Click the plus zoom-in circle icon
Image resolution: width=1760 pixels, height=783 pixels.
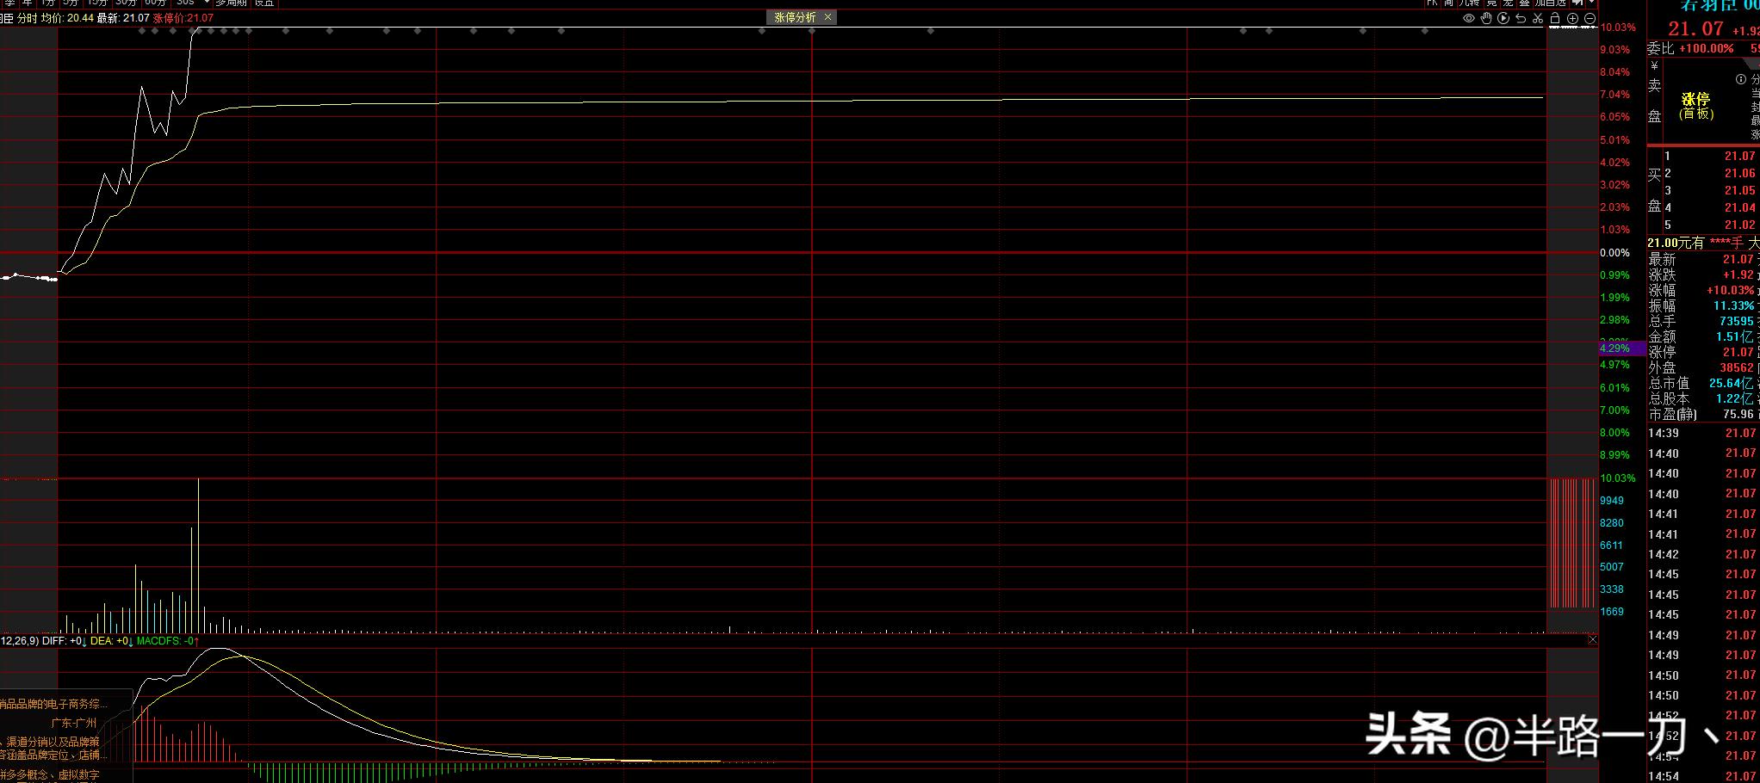(x=1573, y=18)
